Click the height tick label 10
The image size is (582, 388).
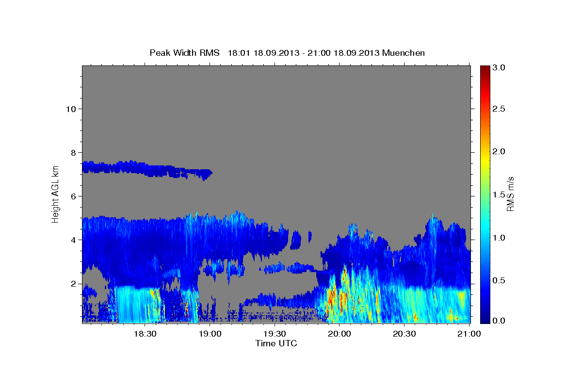(x=70, y=109)
